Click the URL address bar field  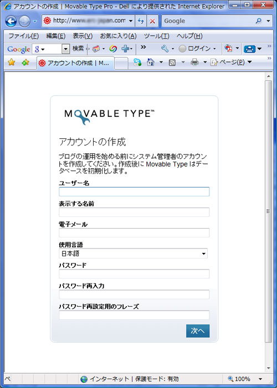tap(85, 21)
